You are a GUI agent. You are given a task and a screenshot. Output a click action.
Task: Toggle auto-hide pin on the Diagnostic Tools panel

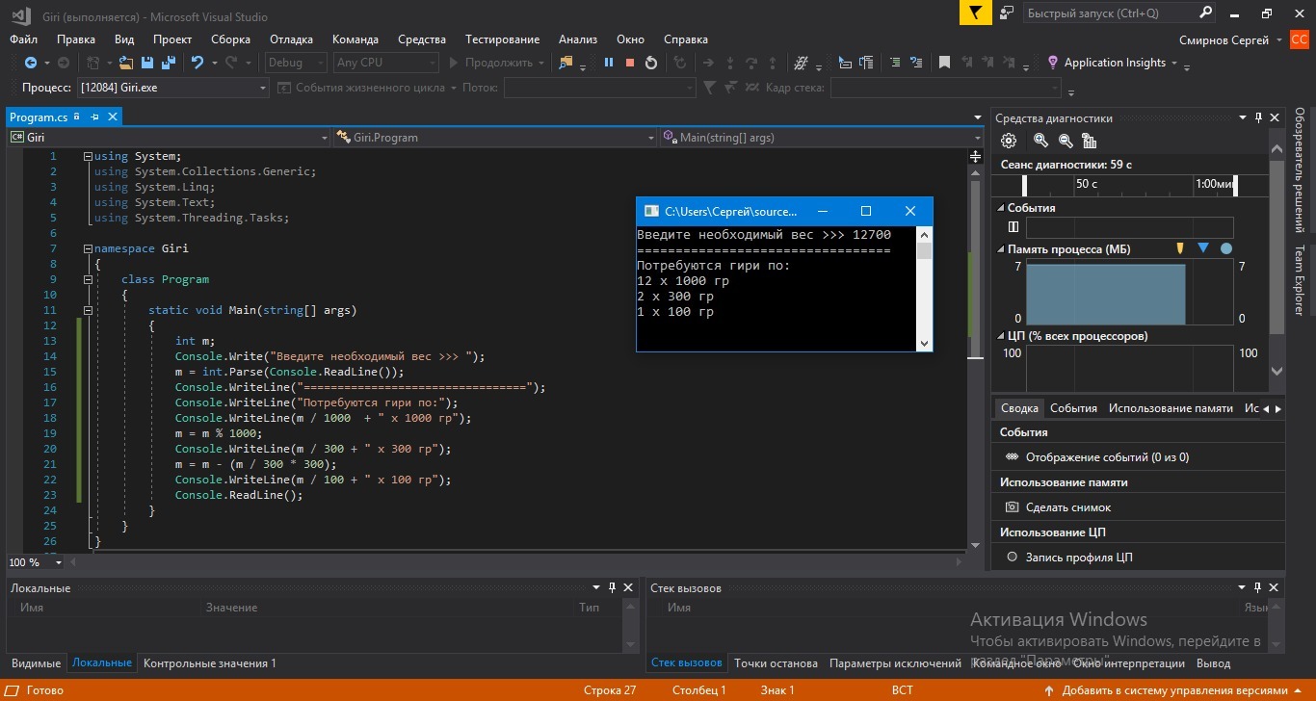pyautogui.click(x=1258, y=117)
